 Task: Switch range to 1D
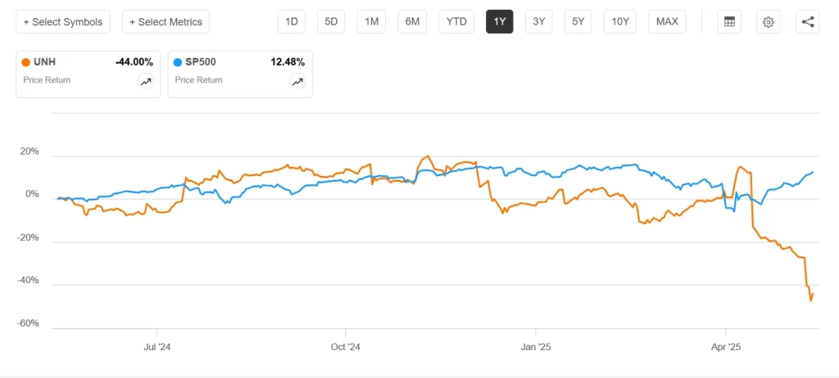pyautogui.click(x=291, y=22)
